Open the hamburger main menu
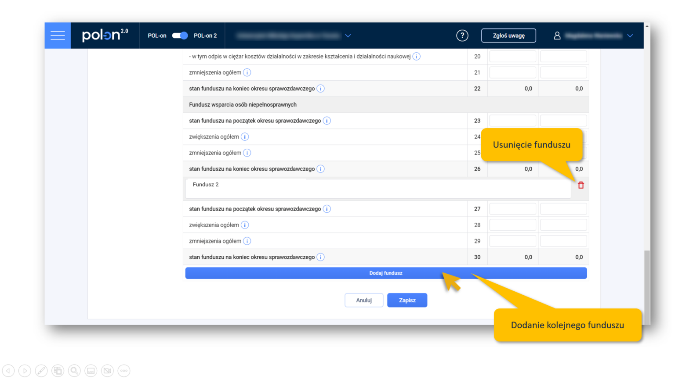Screen dimensions: 675x379 tap(58, 36)
